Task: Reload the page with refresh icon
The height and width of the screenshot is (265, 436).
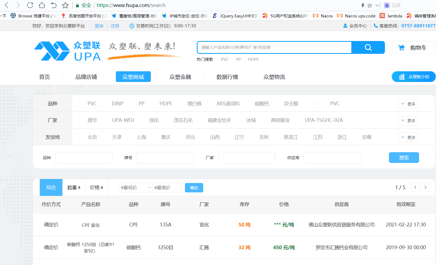Action: (30, 5)
